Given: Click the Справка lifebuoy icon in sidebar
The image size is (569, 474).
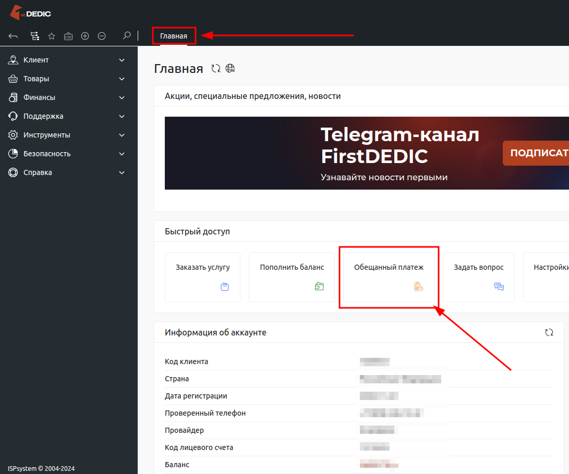Looking at the screenshot, I should click(x=13, y=172).
